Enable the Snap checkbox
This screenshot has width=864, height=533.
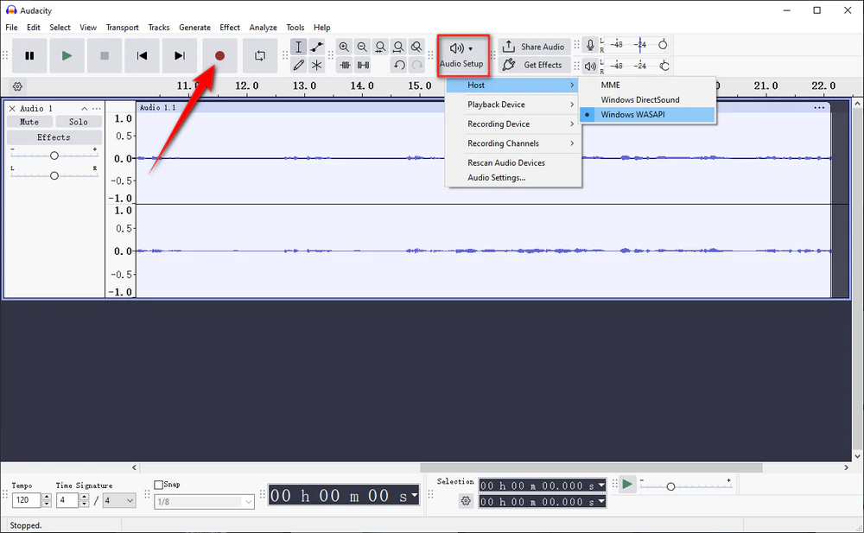point(159,485)
